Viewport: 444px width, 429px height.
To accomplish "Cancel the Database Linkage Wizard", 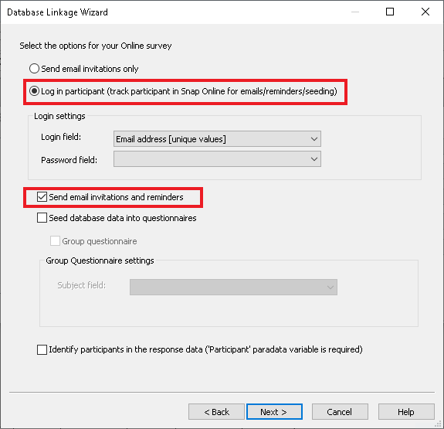I will pos(340,411).
